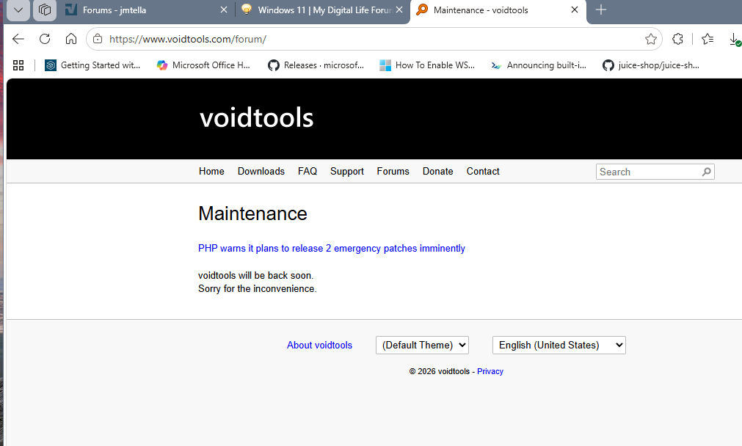The width and height of the screenshot is (742, 446).
Task: Open the Microsoft Office H... bookmark
Action: (203, 65)
